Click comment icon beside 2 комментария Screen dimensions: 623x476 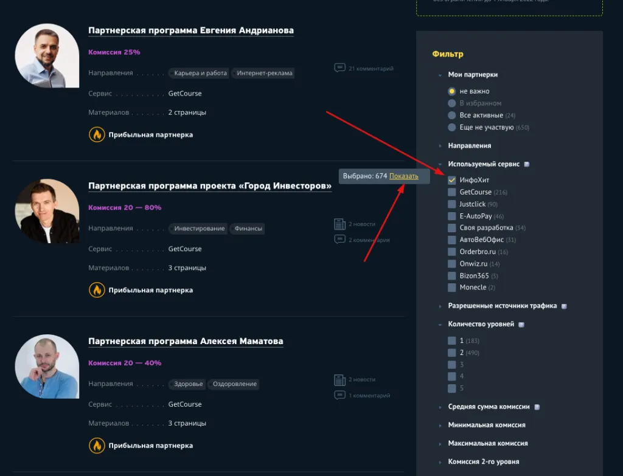coord(339,240)
